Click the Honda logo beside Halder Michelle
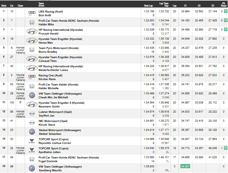The height and width of the screenshot is (173, 228). 32,86
